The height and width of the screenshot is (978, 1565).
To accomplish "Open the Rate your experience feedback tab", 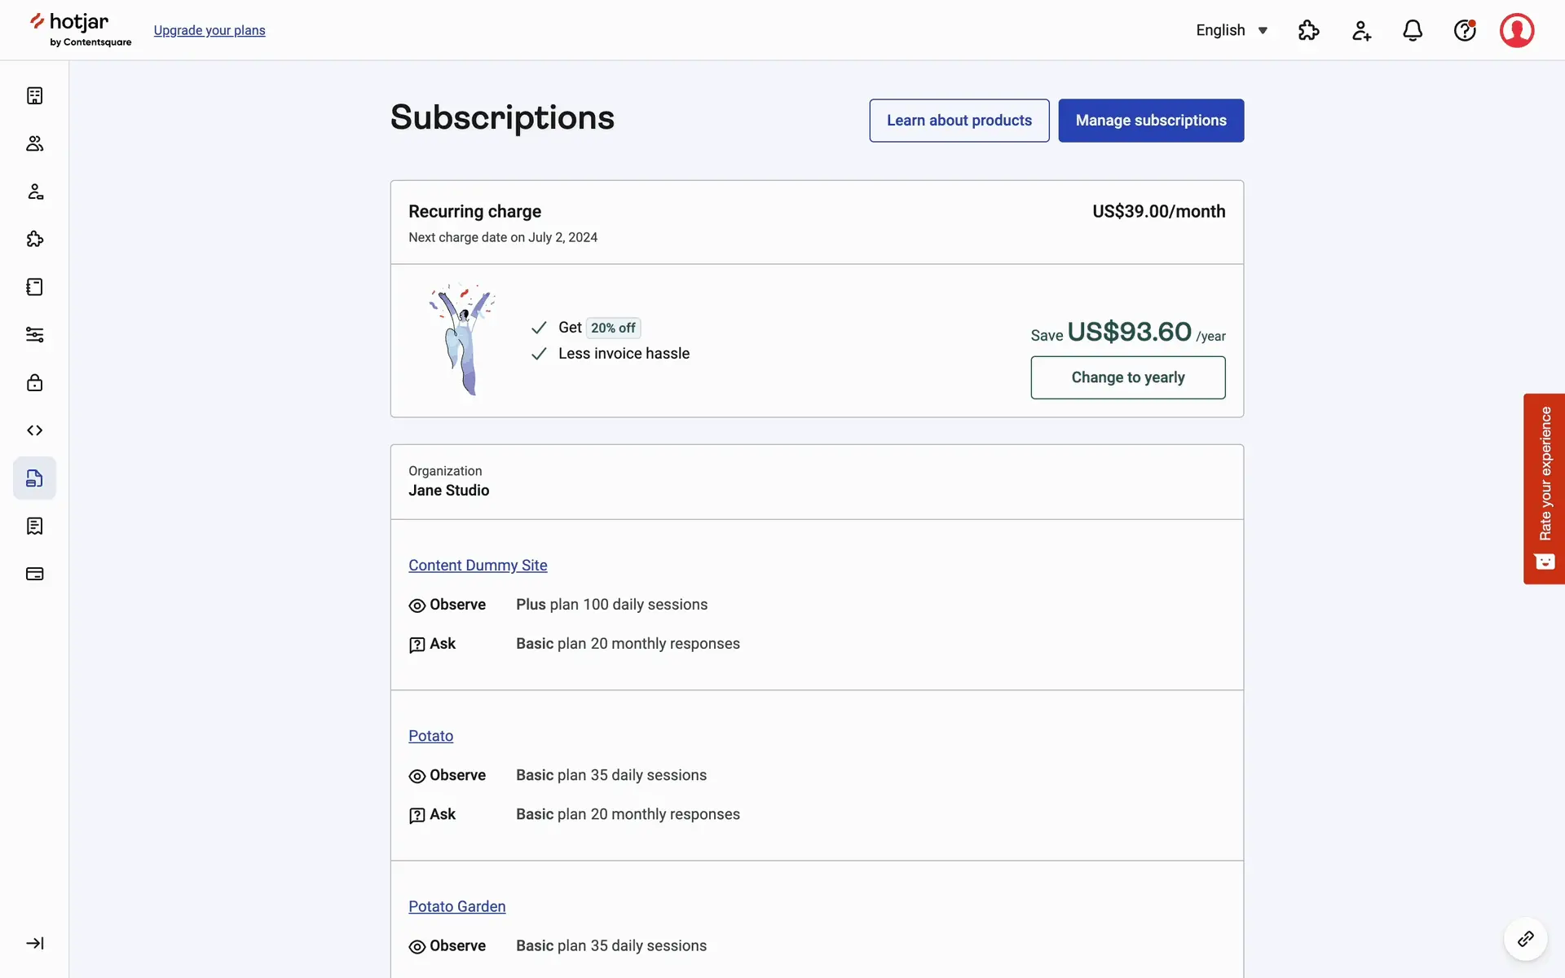I will (1544, 488).
